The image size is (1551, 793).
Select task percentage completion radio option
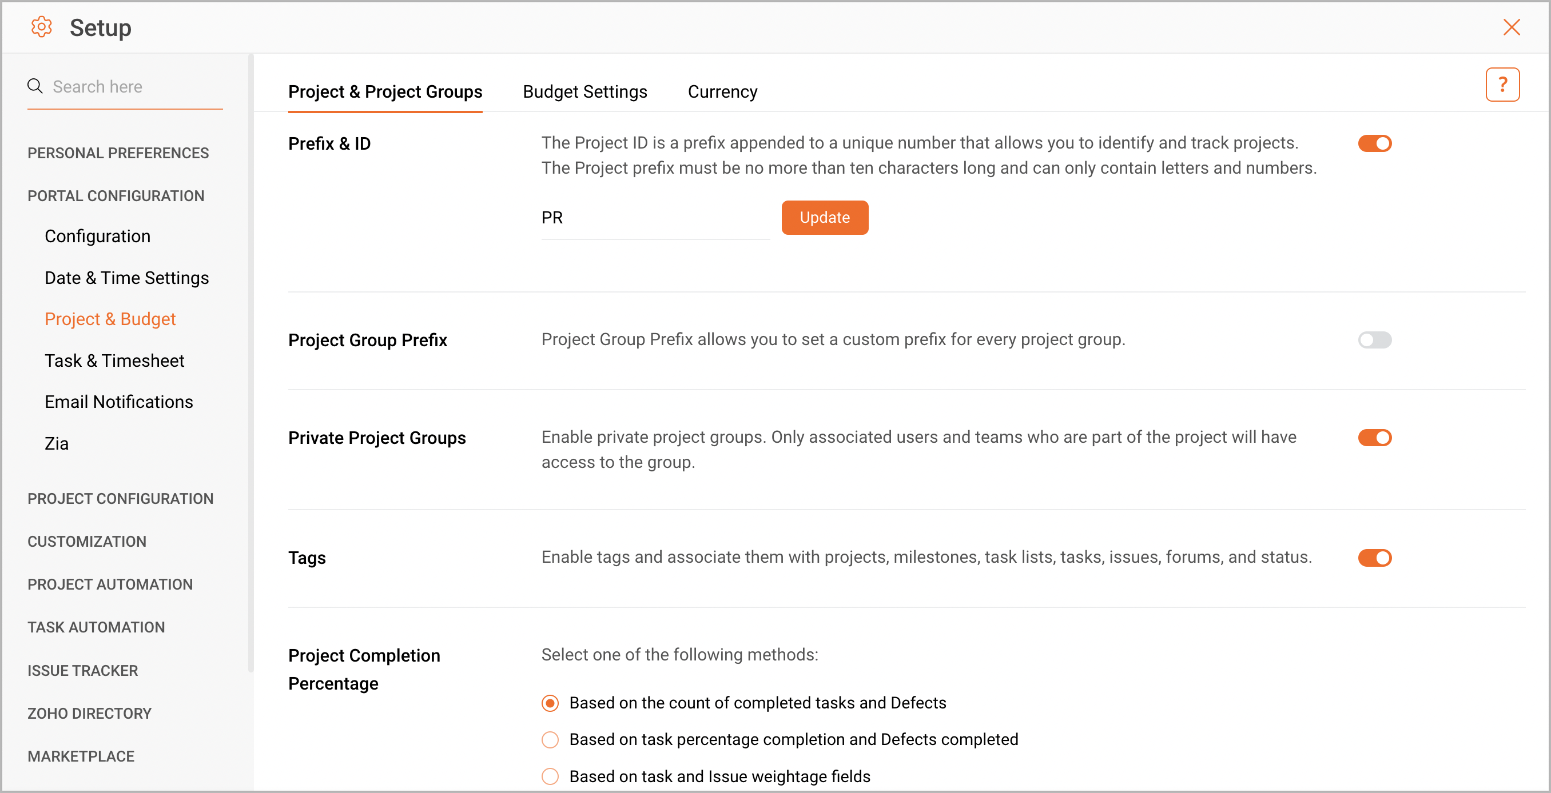[x=550, y=739]
